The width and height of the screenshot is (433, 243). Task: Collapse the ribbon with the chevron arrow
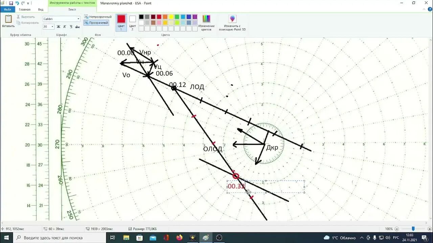point(424,9)
